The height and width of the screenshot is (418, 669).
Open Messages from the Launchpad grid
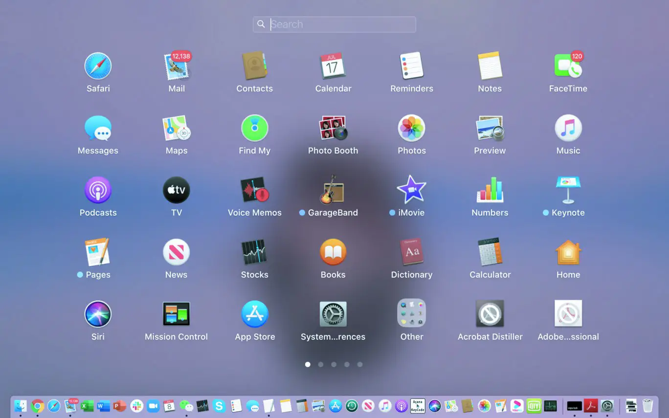[98, 128]
